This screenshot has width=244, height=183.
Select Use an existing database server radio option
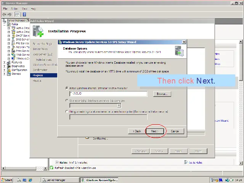point(67,101)
